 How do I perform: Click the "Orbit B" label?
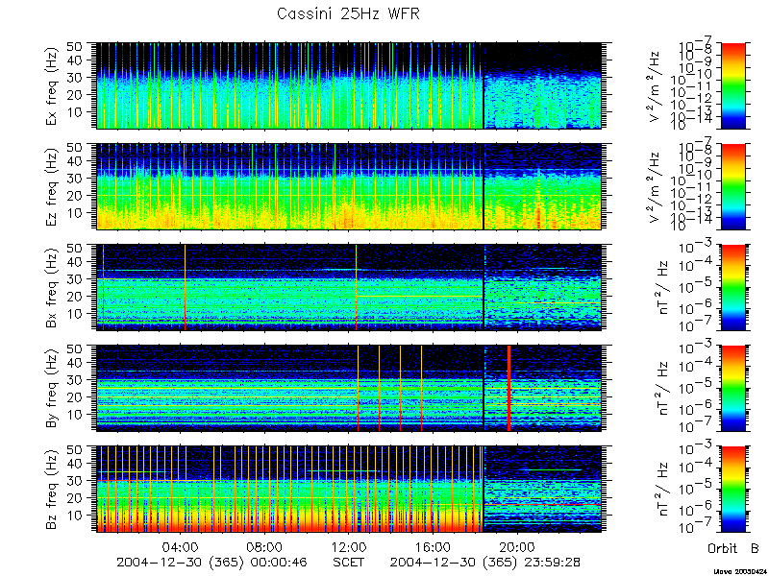[x=733, y=548]
